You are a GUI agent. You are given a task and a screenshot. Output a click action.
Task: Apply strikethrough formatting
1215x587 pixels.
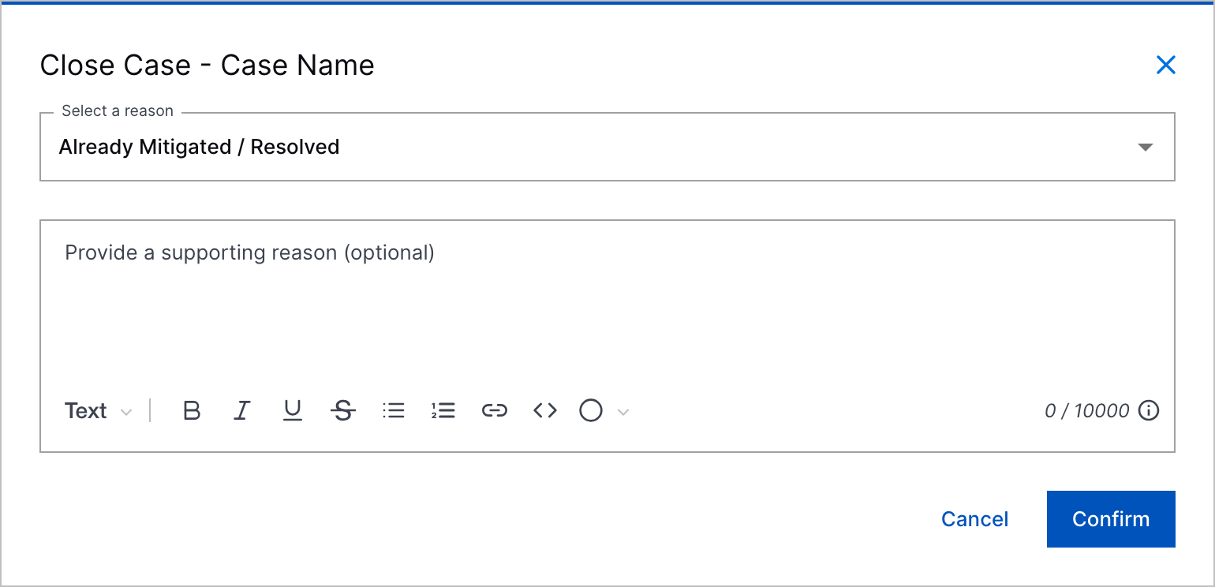[343, 411]
